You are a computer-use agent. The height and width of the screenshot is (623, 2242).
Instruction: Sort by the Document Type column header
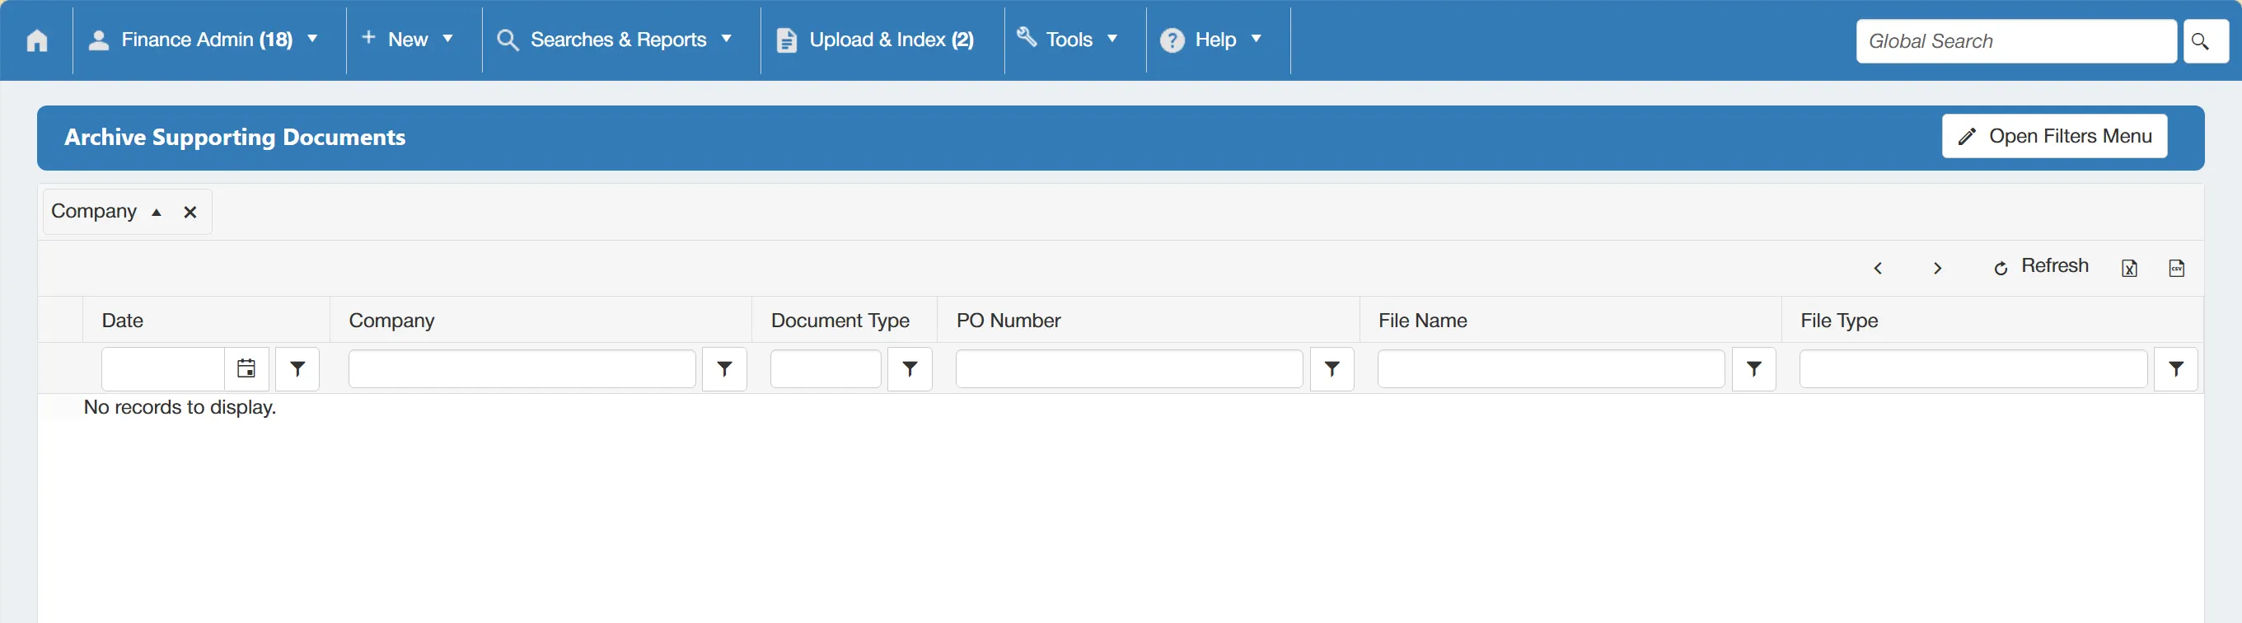(x=840, y=321)
